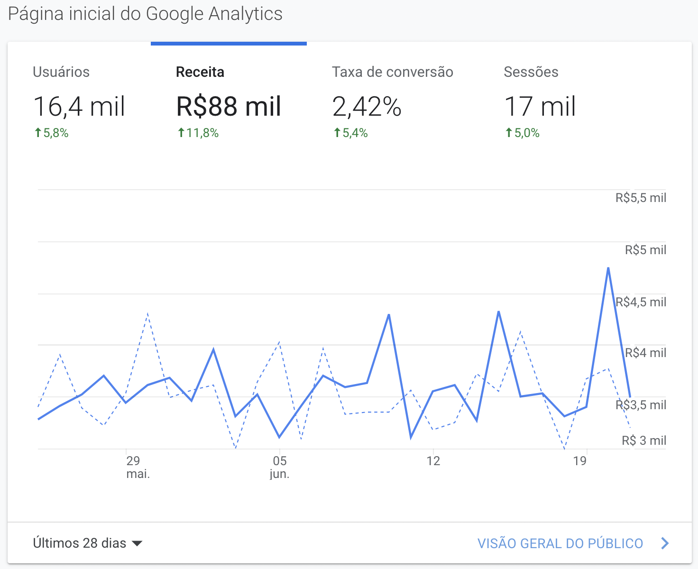Click the R$ 3 mil axis label
This screenshot has width=698, height=569.
click(x=644, y=441)
